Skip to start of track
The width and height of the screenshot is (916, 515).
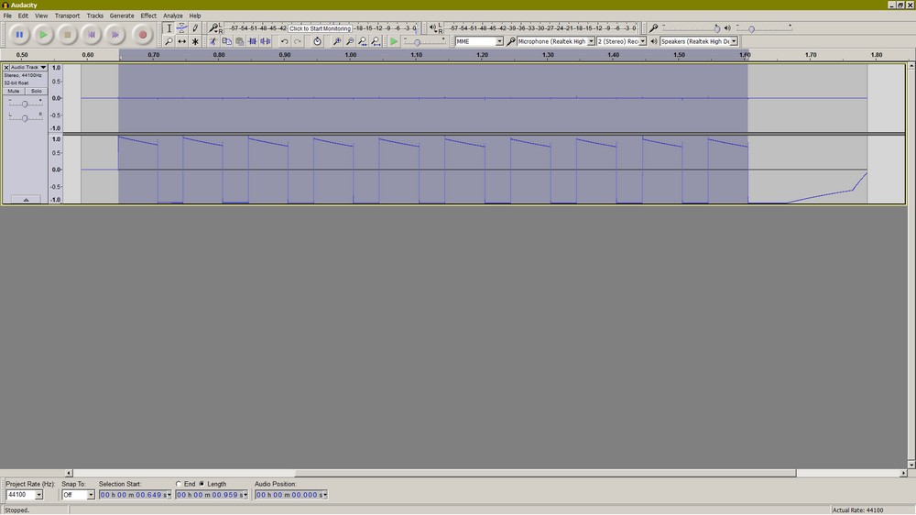(91, 35)
